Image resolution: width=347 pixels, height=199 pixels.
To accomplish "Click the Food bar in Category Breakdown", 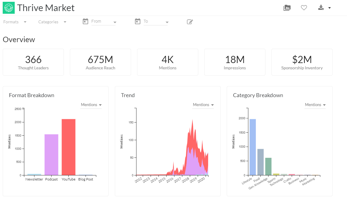I will pyautogui.click(x=260, y=162).
